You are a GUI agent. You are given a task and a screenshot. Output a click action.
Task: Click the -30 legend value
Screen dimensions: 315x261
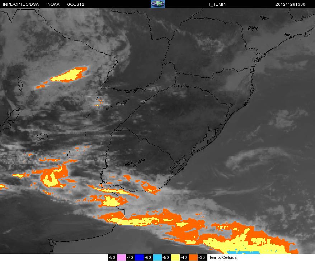(x=202, y=257)
